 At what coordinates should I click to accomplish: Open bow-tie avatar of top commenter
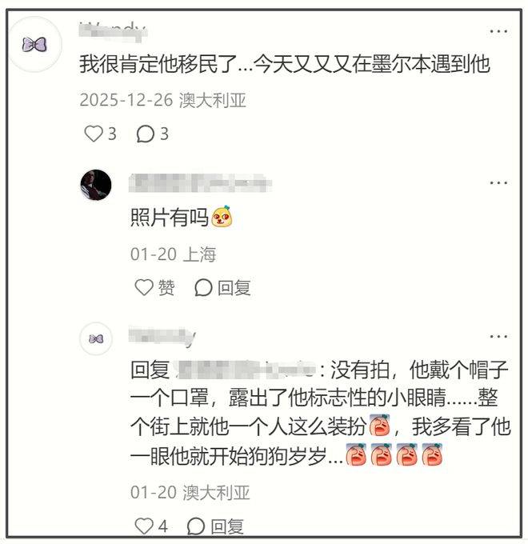tap(34, 45)
